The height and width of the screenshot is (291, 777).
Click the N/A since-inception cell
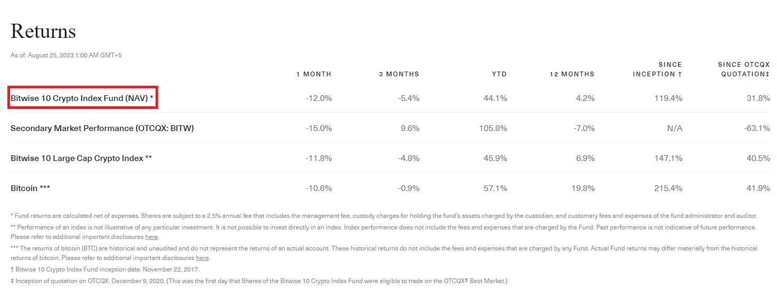674,128
